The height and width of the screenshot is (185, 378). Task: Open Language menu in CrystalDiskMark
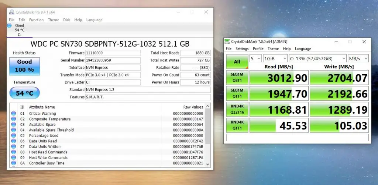click(x=303, y=49)
